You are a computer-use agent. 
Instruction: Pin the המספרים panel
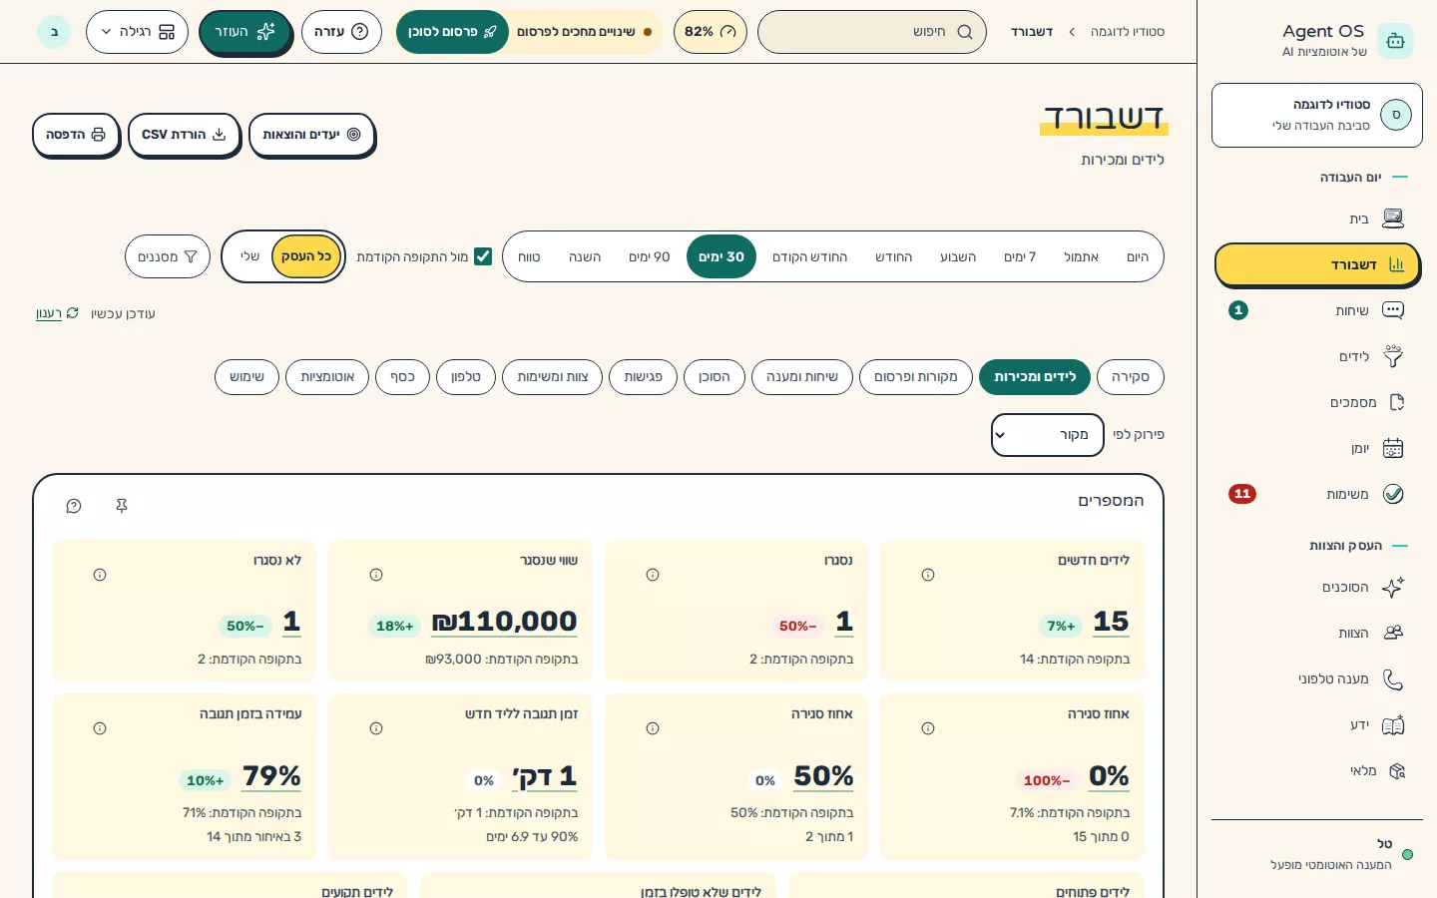pyautogui.click(x=122, y=506)
